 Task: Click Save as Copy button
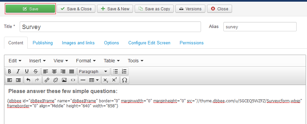[154, 9]
